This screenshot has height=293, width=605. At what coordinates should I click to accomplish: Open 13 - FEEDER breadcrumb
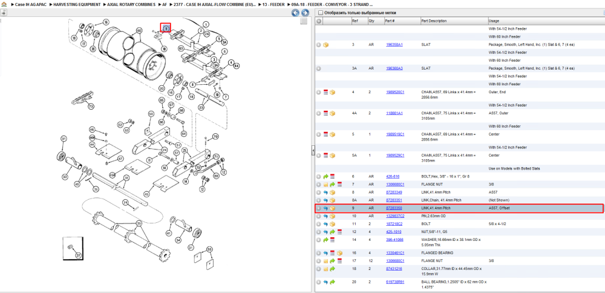coord(273,5)
